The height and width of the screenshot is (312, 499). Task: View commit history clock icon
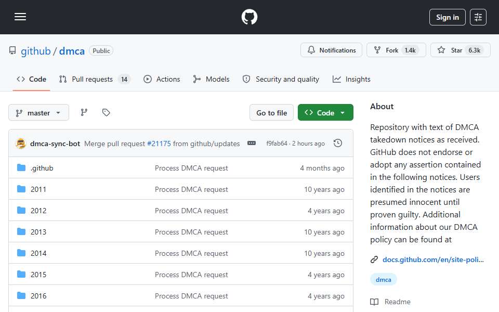click(x=338, y=144)
